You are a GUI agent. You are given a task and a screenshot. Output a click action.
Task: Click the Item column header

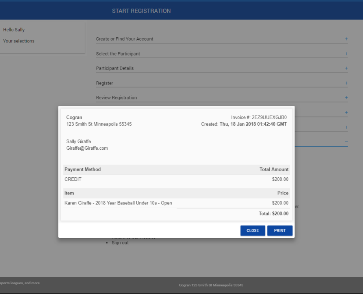[69, 193]
